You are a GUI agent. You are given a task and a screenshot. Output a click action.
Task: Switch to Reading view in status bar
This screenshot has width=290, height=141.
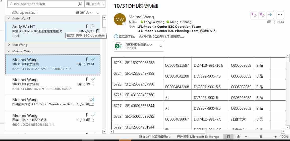coord(238,137)
